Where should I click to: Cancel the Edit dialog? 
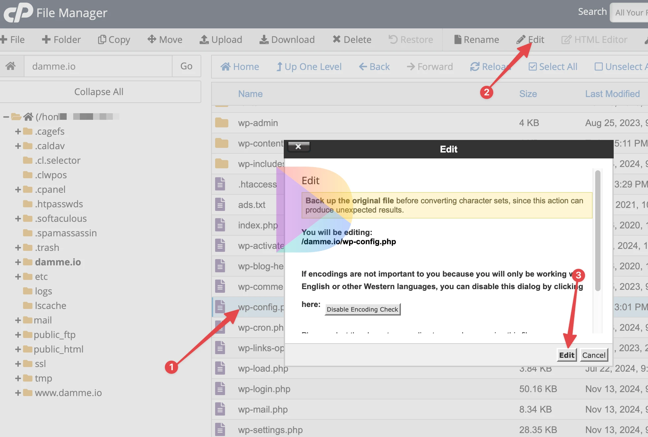[594, 355]
